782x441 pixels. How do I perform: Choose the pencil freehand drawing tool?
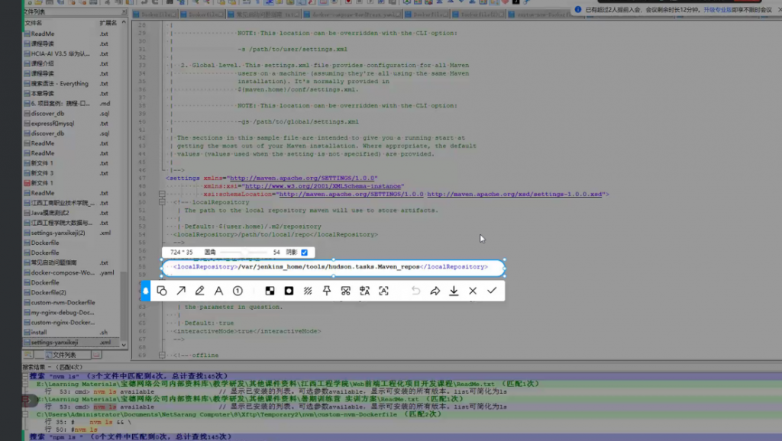pos(200,291)
